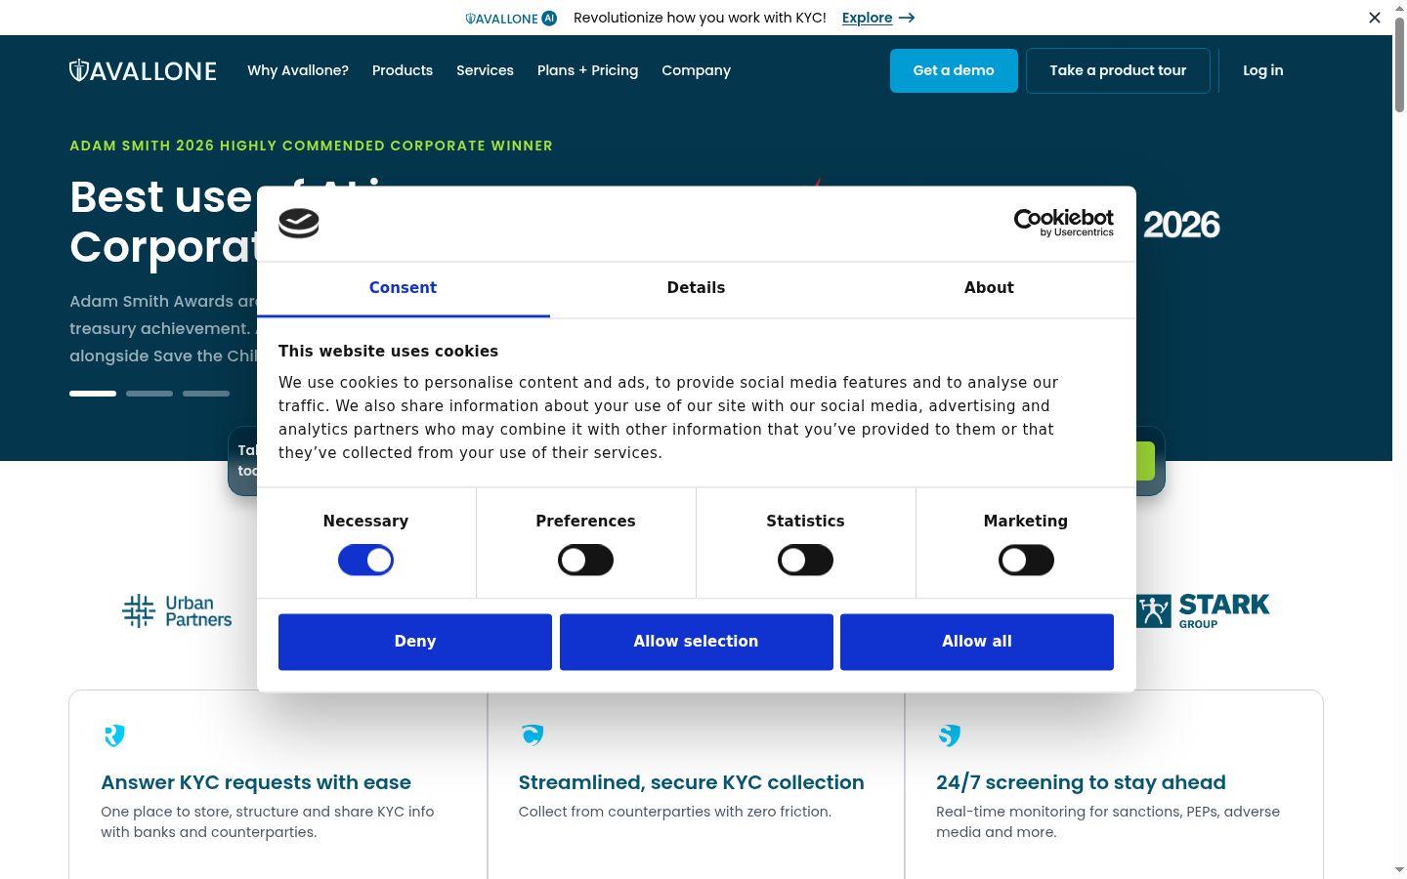The height and width of the screenshot is (879, 1407).
Task: Click the Avallone AI logo in top banner
Action: coord(511,18)
